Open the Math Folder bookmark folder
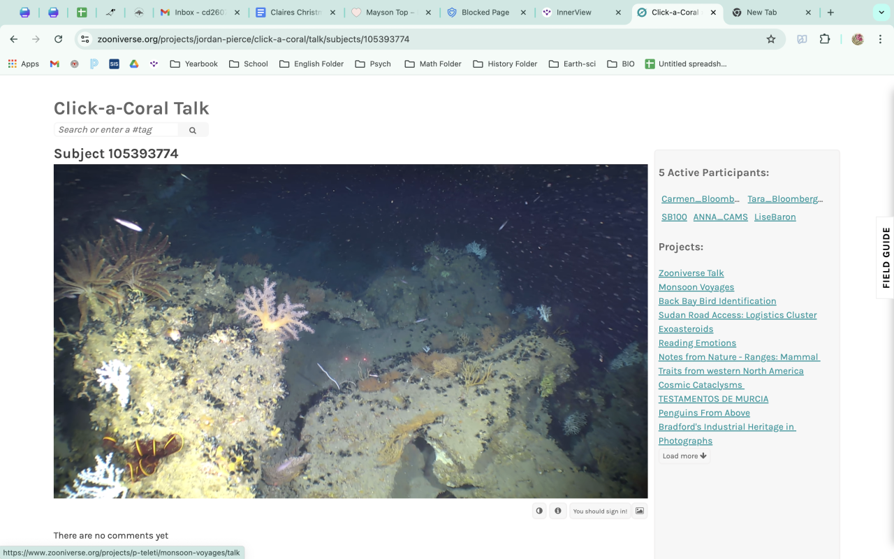894x559 pixels. pos(433,64)
